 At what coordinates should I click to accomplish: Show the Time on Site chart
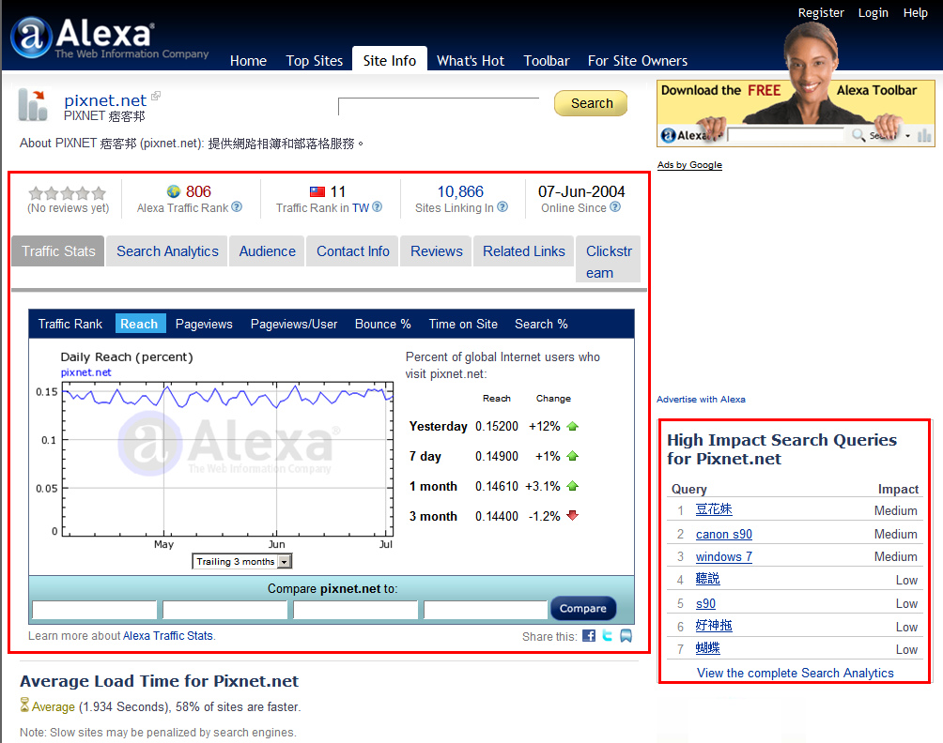[x=463, y=324]
